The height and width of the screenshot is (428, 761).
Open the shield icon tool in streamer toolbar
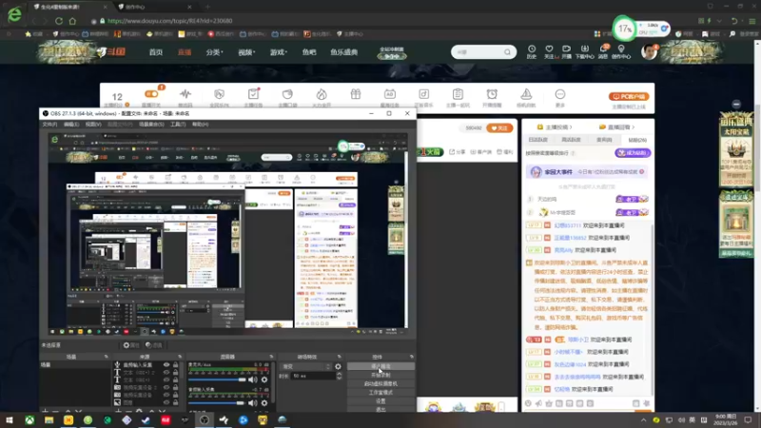[x=220, y=94]
